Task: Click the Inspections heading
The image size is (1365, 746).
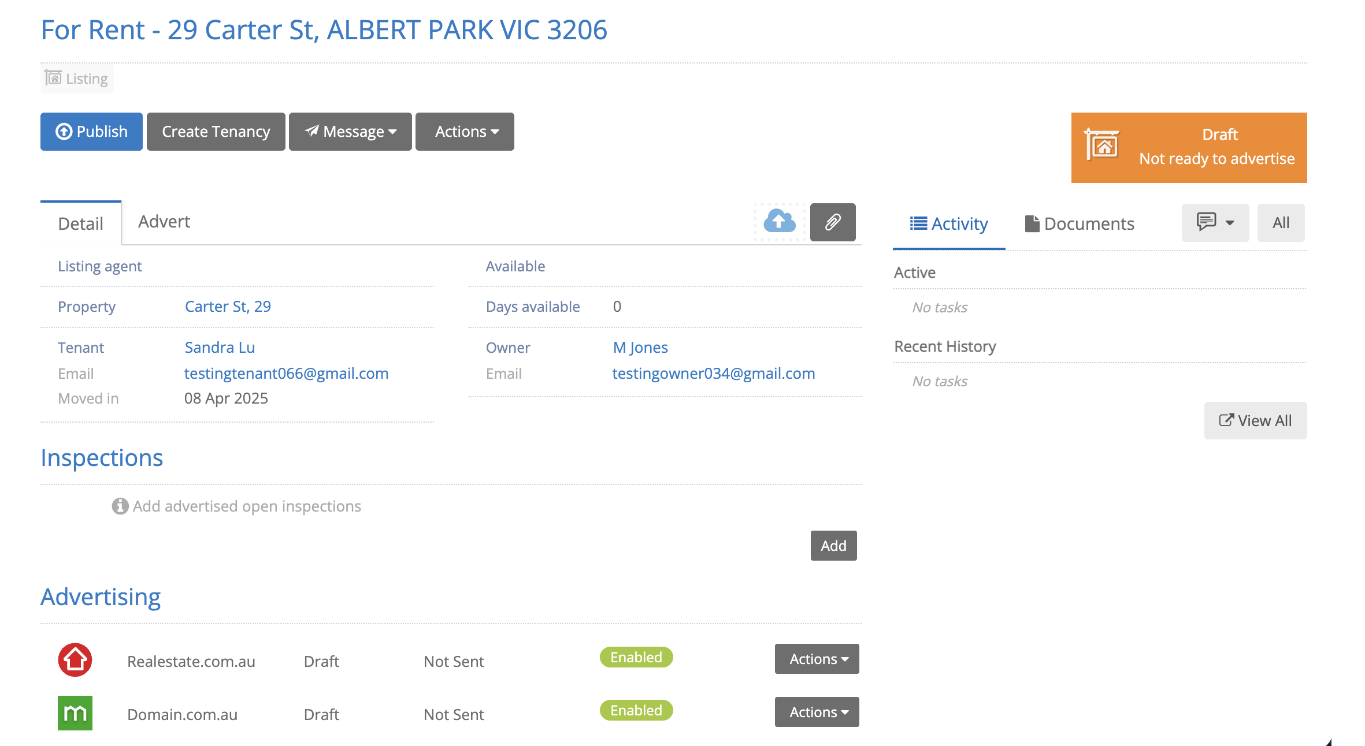Action: coord(102,458)
